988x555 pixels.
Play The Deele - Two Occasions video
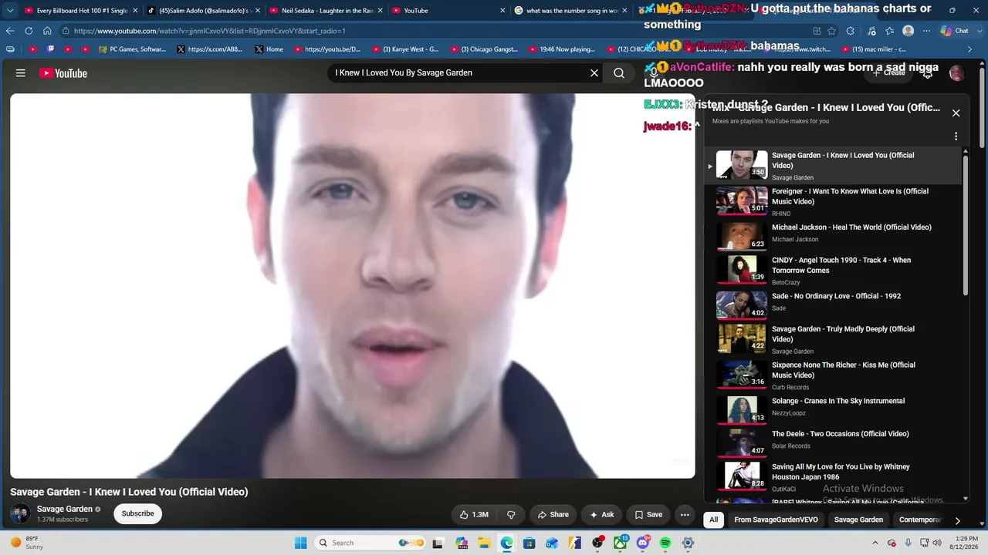(x=834, y=442)
